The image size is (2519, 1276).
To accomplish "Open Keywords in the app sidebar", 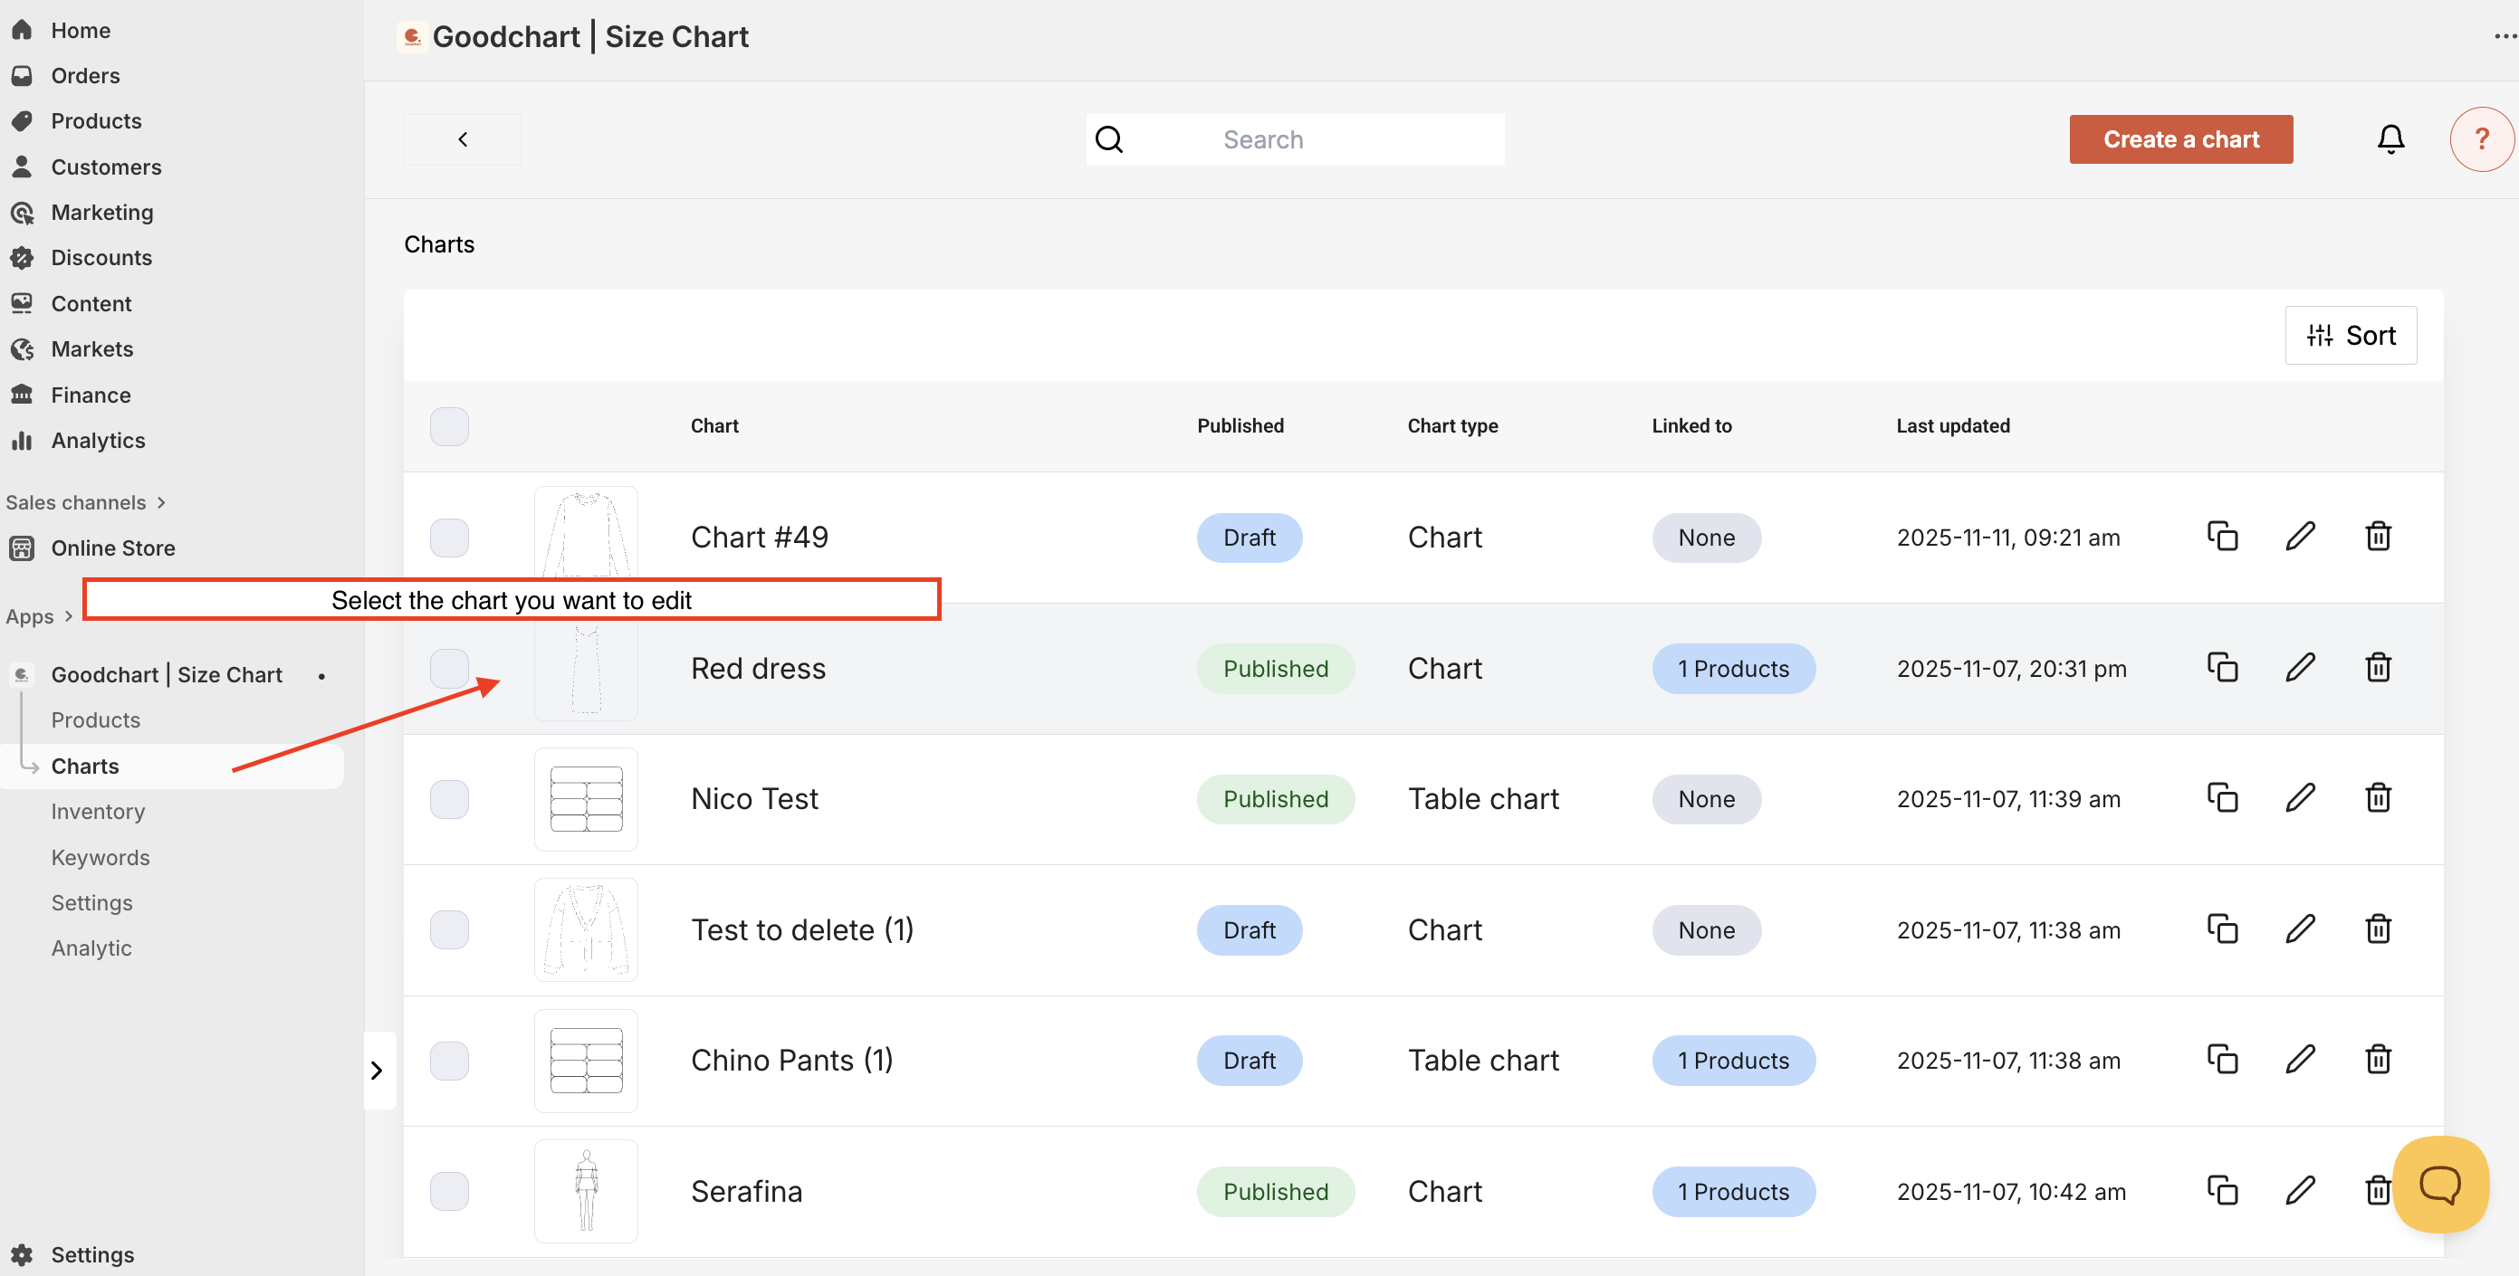I will 100,857.
